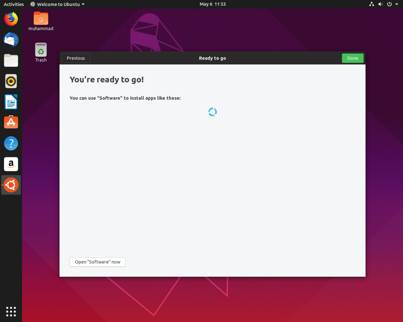This screenshot has width=403, height=322.
Task: Open the Activities overview
Action: tap(14, 4)
